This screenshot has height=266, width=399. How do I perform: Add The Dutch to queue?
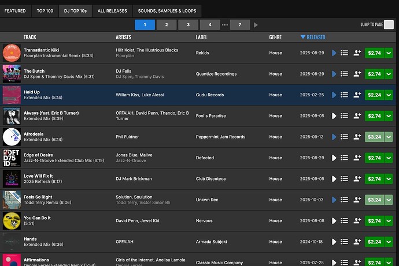tap(344, 74)
